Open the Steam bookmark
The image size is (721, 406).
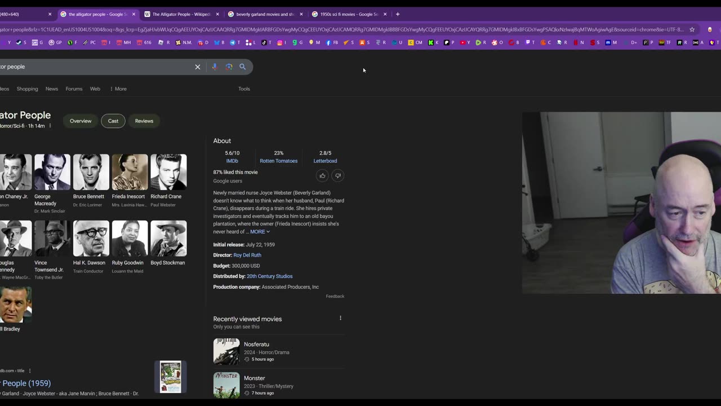21,42
